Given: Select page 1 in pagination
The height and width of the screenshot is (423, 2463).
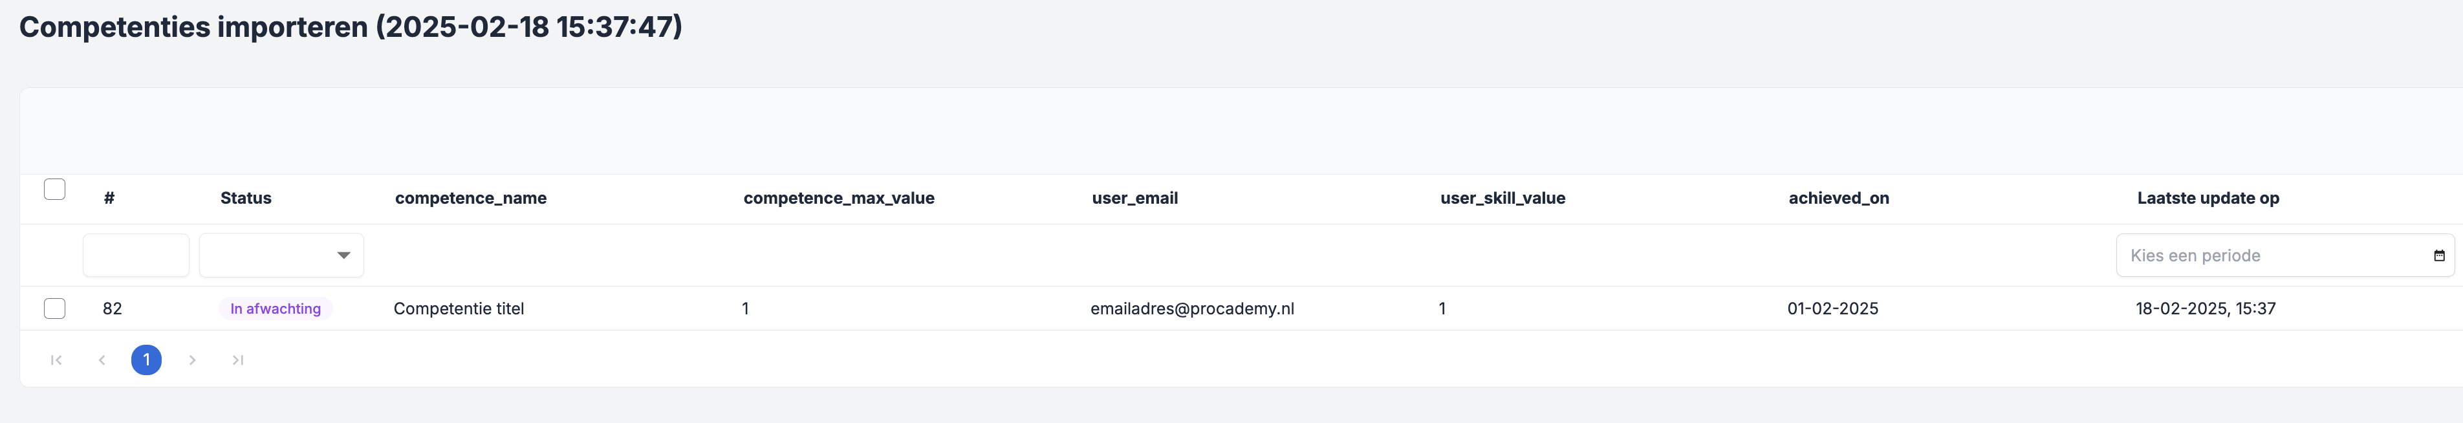Looking at the screenshot, I should [x=146, y=360].
